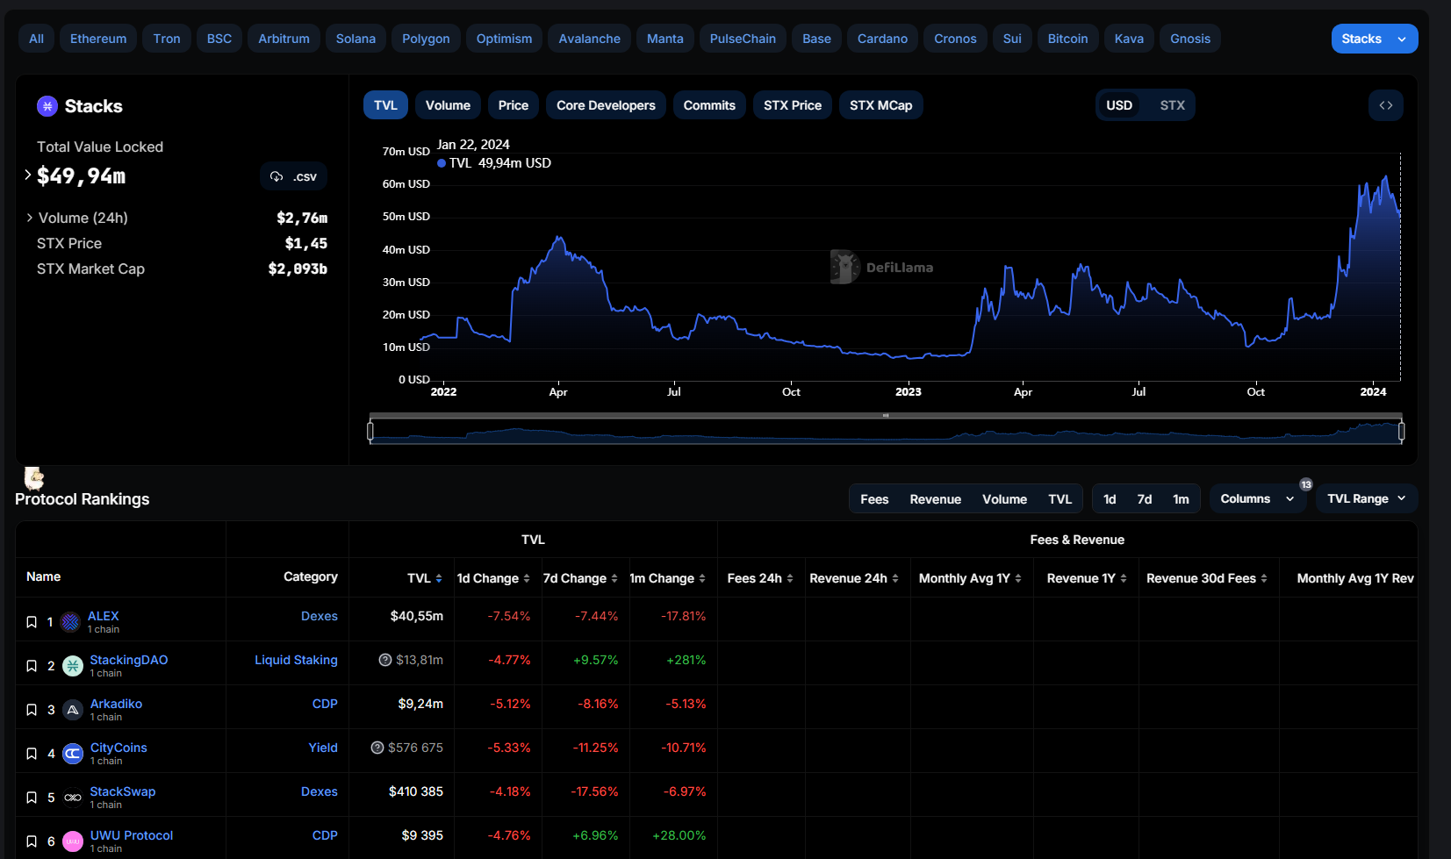Screen dimensions: 1451x859
Task: Open the Liquid Staking category link
Action: tap(296, 660)
